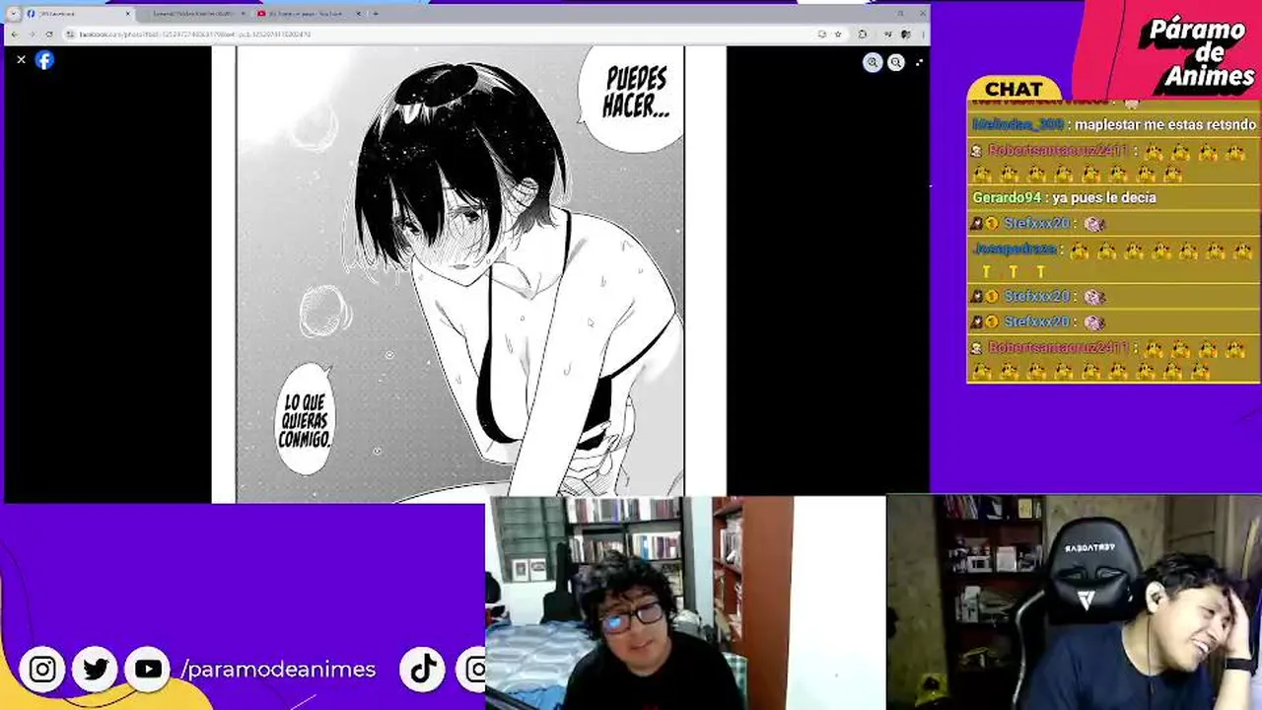
Task: Switch to the middle browser tab
Action: (x=195, y=14)
